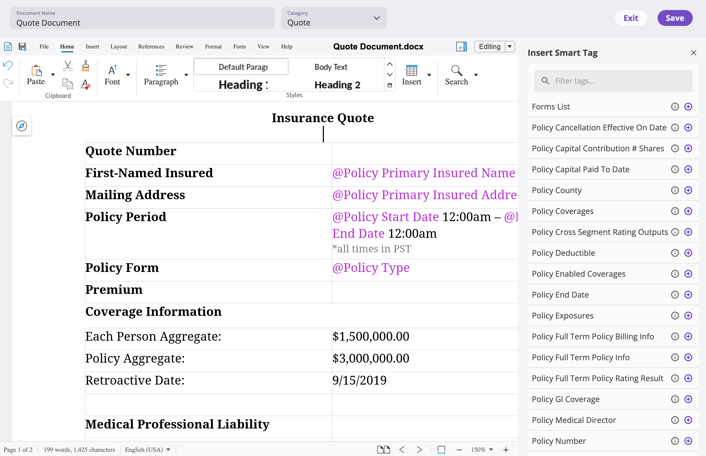Click the fit-to-width icon in status bar
The image size is (706, 456).
point(441,450)
